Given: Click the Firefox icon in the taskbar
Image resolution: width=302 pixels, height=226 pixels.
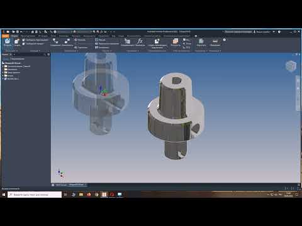Looking at the screenshot, I should 89,195.
